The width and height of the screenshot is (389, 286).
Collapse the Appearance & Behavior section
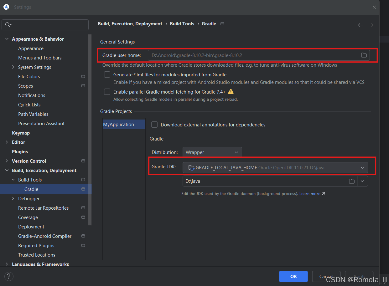pyautogui.click(x=7, y=39)
